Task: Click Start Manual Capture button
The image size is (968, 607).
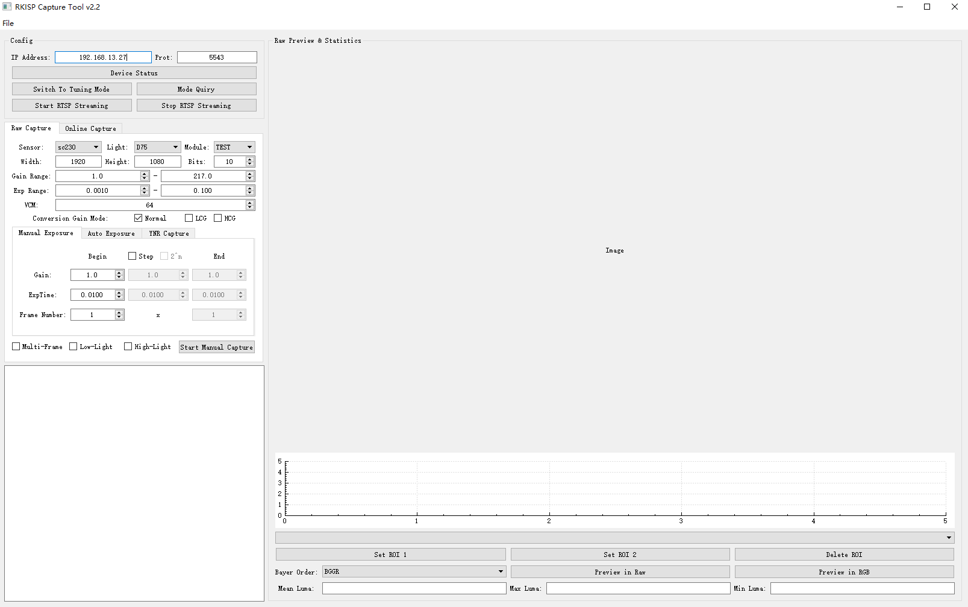Action: click(217, 347)
